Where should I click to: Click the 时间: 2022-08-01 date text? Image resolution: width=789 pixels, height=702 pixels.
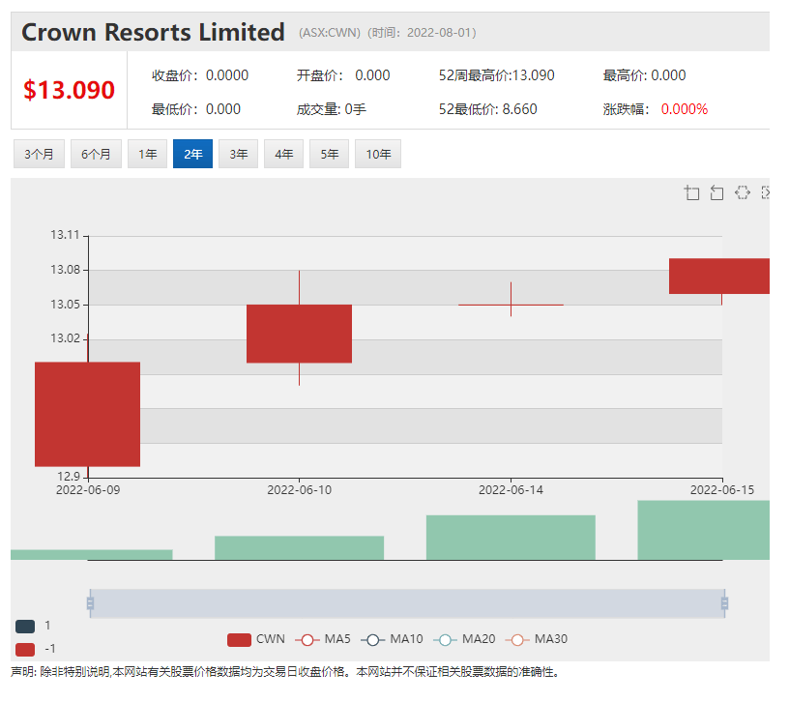tap(422, 33)
